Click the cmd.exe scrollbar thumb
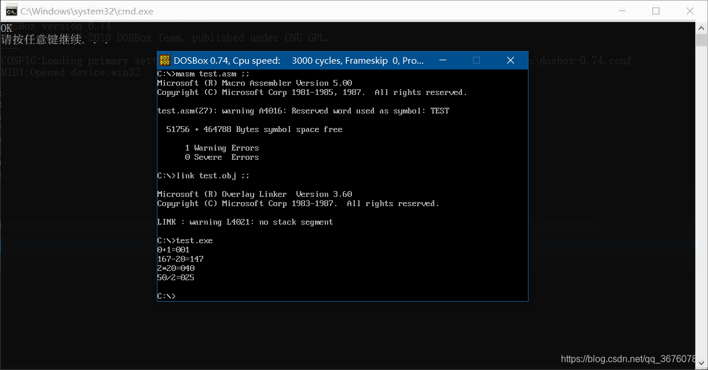The width and height of the screenshot is (708, 370). [701, 40]
